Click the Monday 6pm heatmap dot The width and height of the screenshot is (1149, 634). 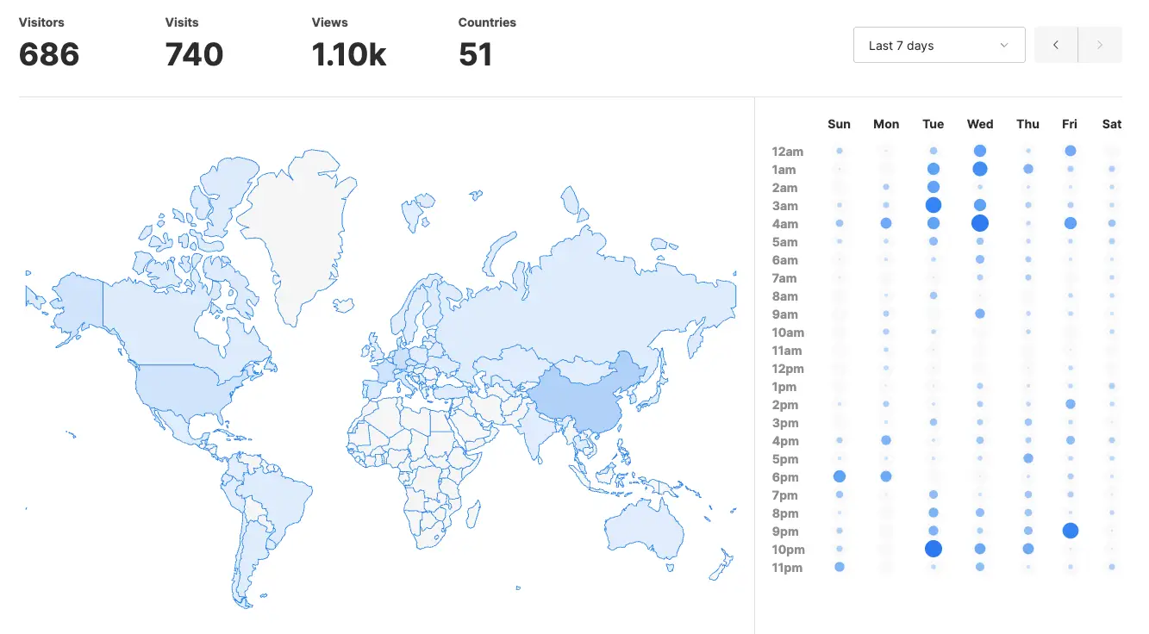click(886, 476)
